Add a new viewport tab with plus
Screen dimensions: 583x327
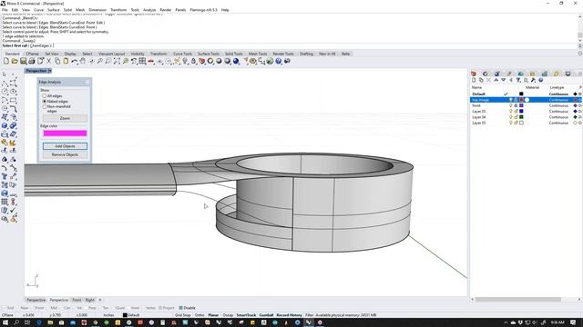point(100,300)
